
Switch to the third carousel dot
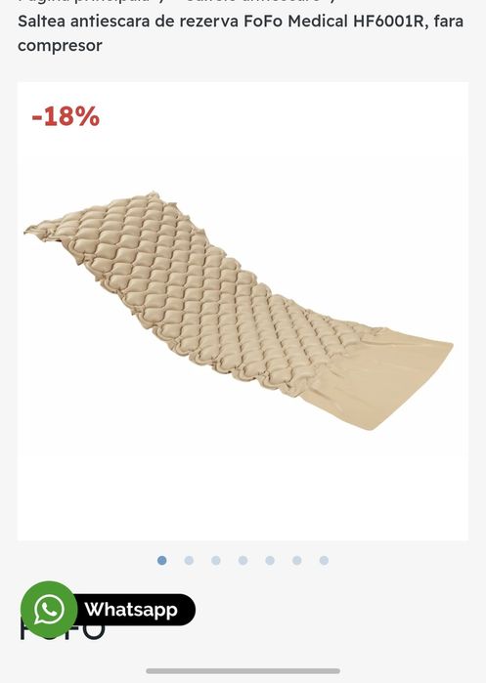pos(216,561)
